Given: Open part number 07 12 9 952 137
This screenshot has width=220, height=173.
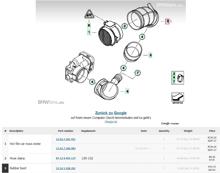Looking at the screenshot, I should click(66, 158).
